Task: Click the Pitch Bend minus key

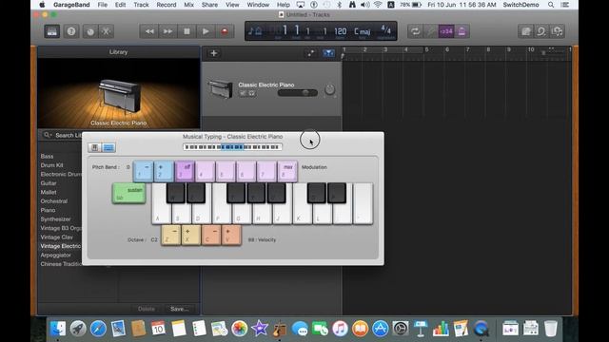Action: 143,171
